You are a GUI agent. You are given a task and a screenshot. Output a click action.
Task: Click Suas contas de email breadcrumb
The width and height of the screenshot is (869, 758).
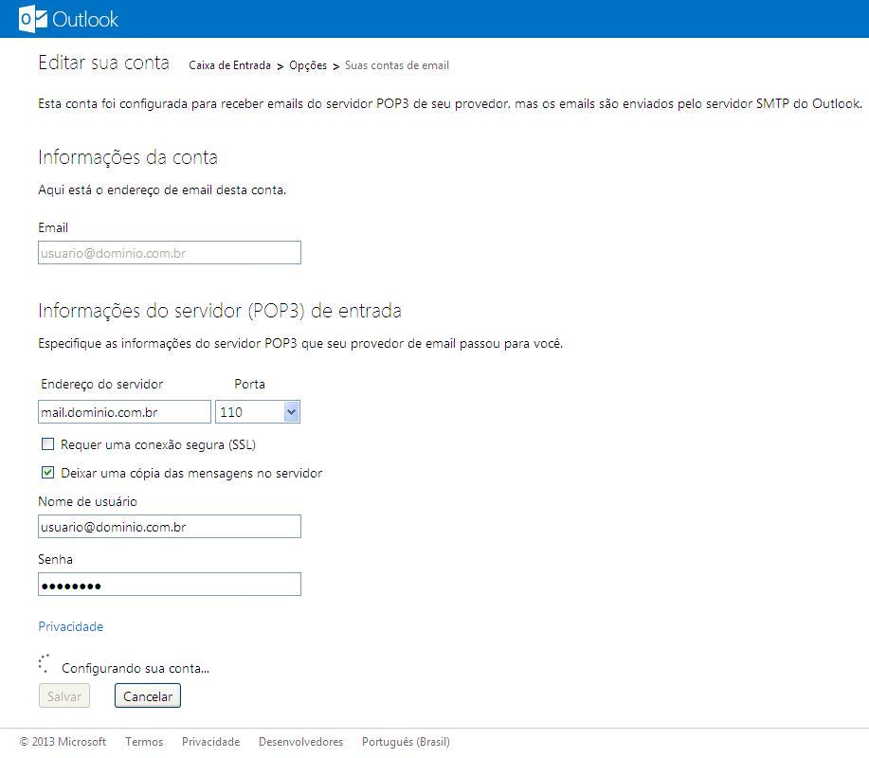(397, 65)
